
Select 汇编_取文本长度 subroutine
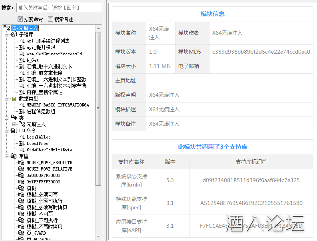tap(44, 73)
